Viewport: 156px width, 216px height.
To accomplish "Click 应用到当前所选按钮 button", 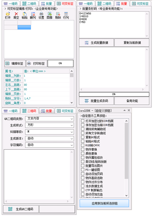I will point(104,203).
